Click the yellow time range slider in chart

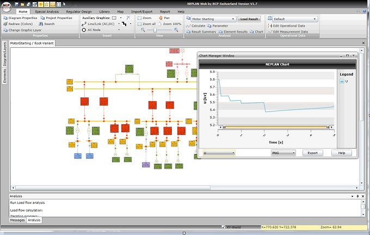pyautogui.click(x=276, y=127)
